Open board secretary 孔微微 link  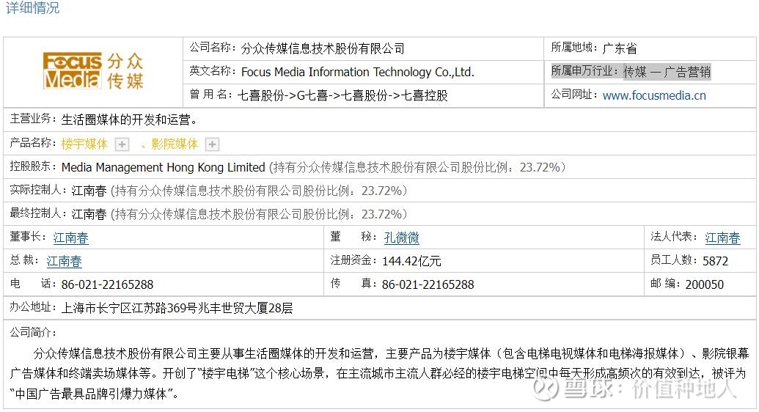pos(401,238)
